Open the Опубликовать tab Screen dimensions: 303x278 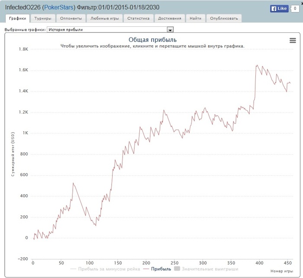pyautogui.click(x=224, y=19)
